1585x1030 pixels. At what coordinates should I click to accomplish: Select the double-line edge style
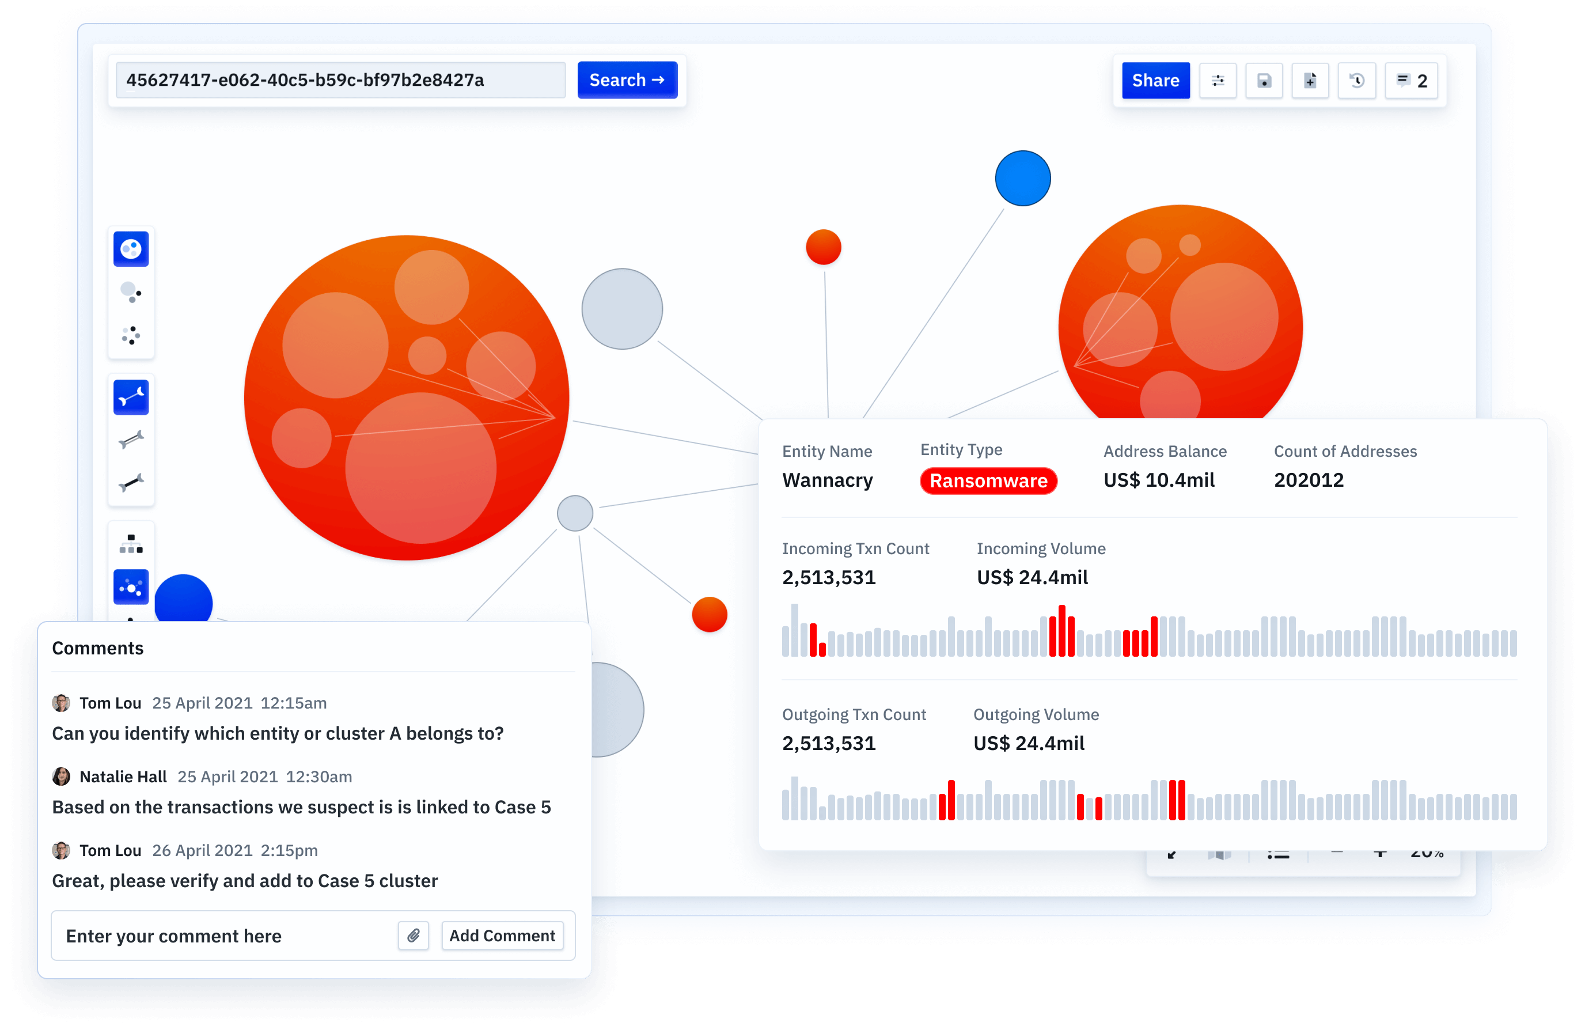tap(131, 440)
